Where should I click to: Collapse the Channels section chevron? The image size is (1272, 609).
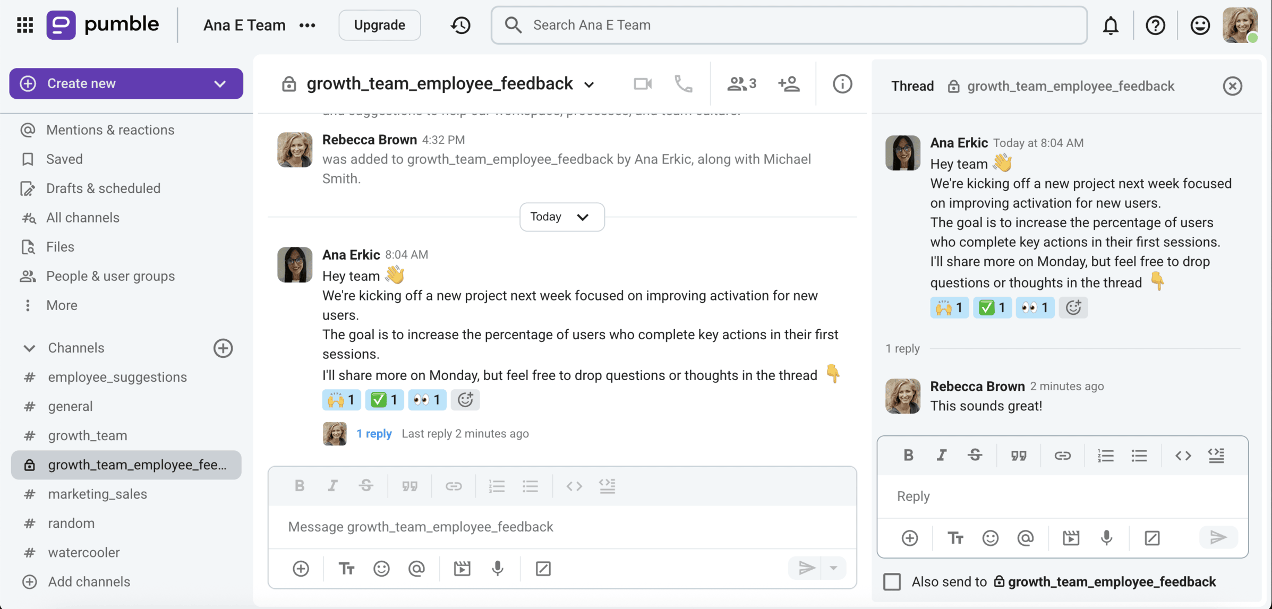(29, 348)
